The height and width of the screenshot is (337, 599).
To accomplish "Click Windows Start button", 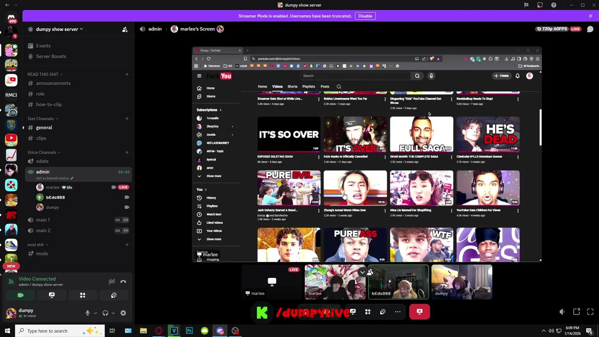I will pos(7,331).
